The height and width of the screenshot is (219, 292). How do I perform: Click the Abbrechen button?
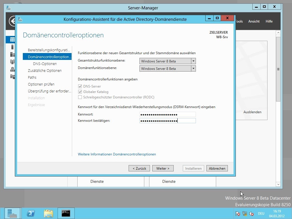pyautogui.click(x=217, y=168)
